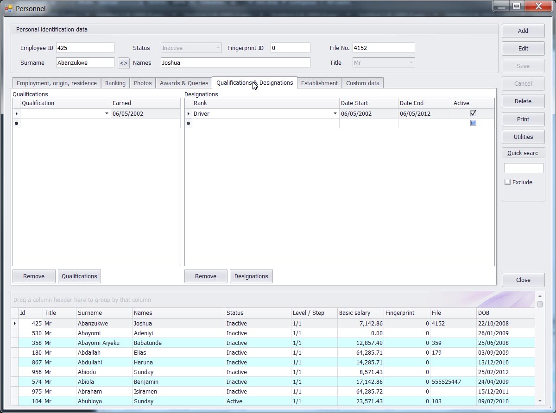This screenshot has height=413, width=556.
Task: Click the Print button
Action: (523, 119)
